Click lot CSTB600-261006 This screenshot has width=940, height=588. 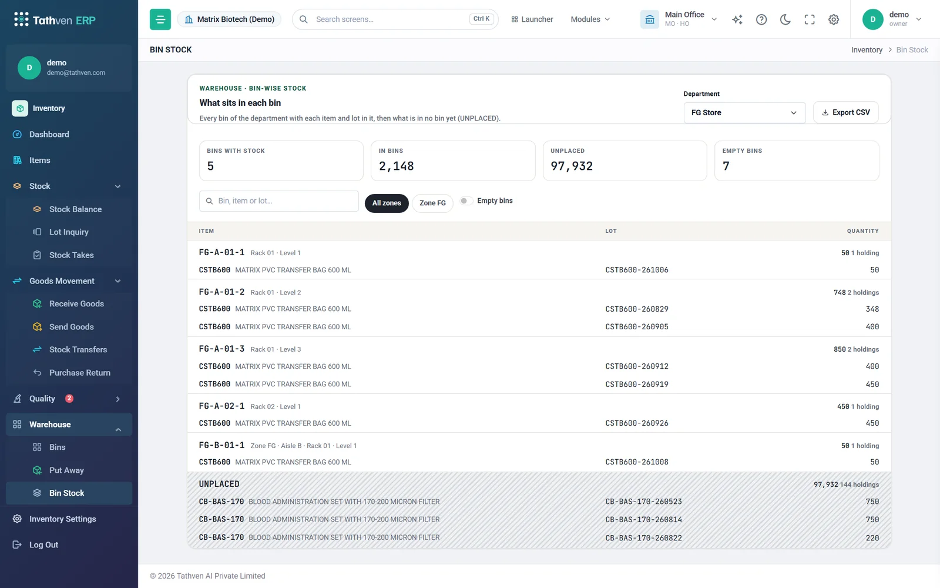pos(637,270)
